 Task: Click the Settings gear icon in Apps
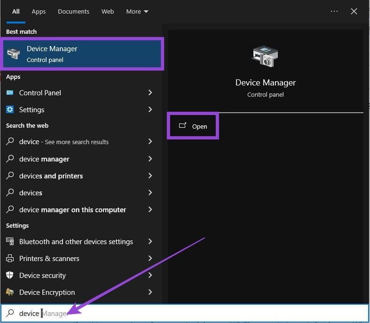10,109
